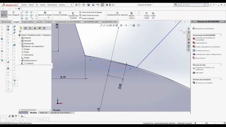Open the Insertar menu
This screenshot has width=226, height=127.
tap(43, 5)
